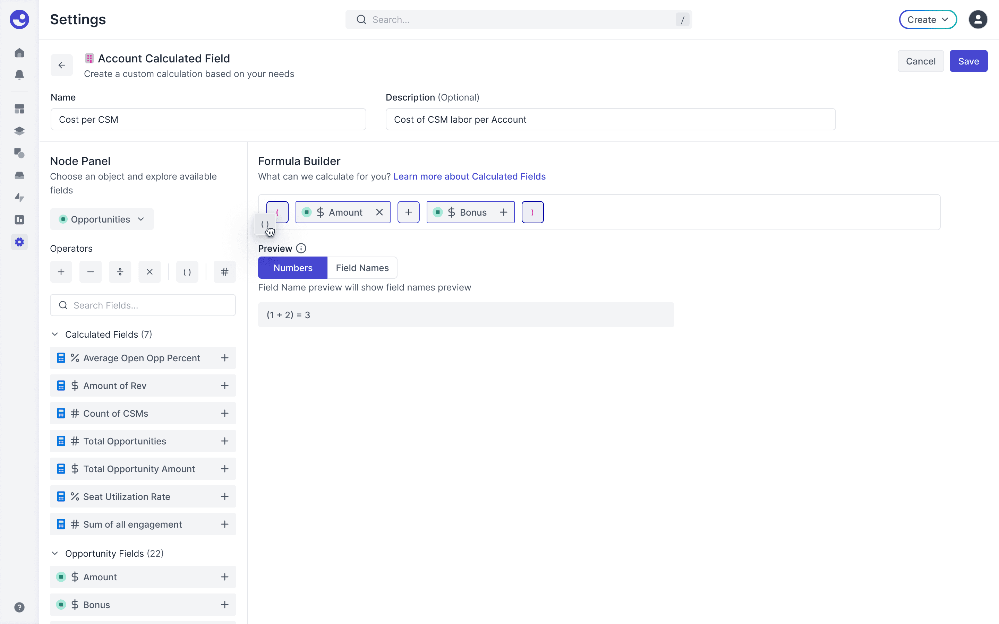Add the plus operator
Viewport: 999px width, 624px height.
pos(61,272)
